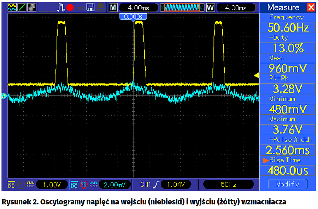The height and width of the screenshot is (209, 318).
Task: Close the Measure panel with red X
Action: 311,7
